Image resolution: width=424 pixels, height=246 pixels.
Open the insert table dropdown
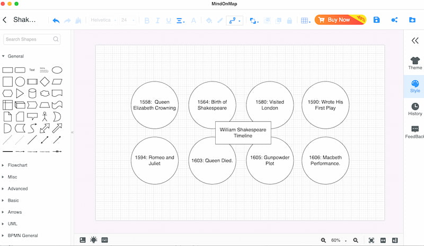[306, 21]
